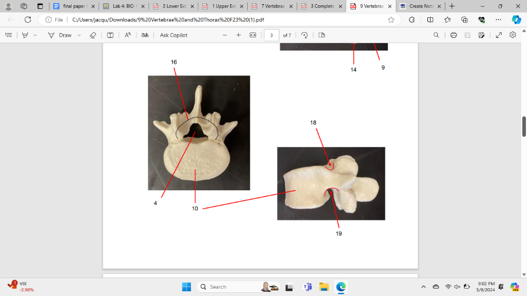Toggle the Draw tool on

pyautogui.click(x=60, y=35)
